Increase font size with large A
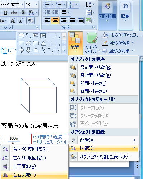Image resolution: width=143 pixels, height=179 pixels. coord(13,21)
